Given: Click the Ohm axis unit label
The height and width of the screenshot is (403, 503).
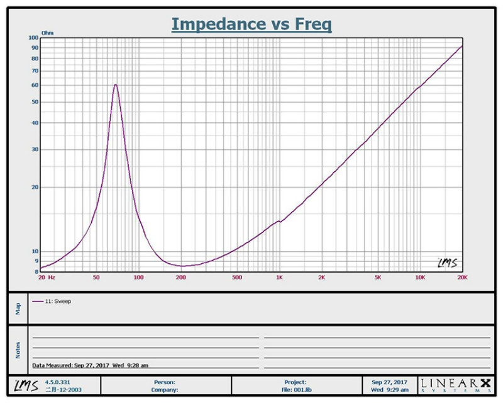Looking at the screenshot, I should click(48, 32).
